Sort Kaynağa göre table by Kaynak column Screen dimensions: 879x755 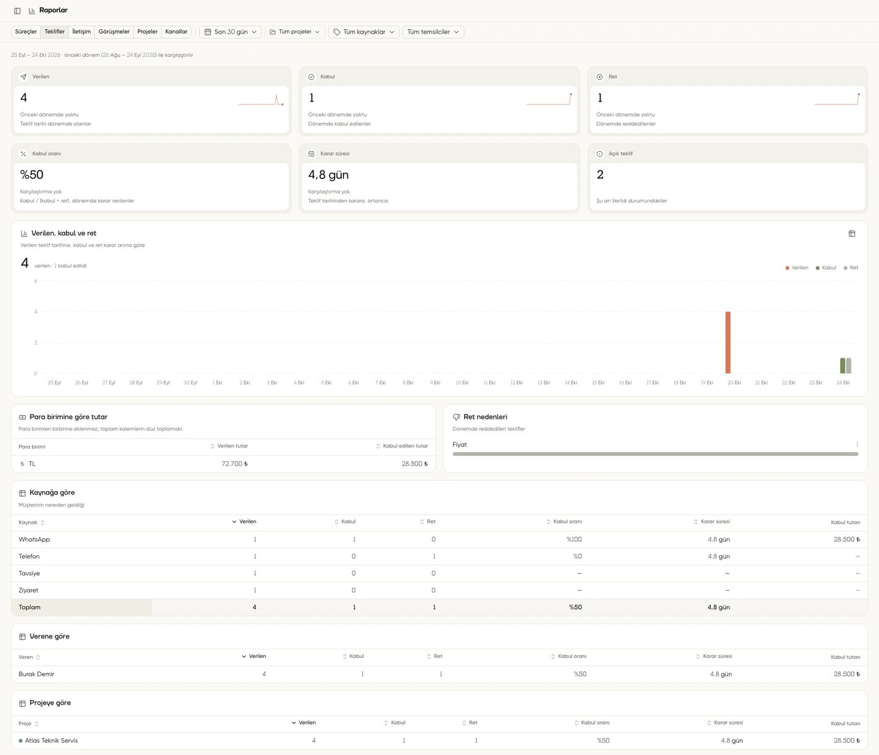tap(32, 523)
